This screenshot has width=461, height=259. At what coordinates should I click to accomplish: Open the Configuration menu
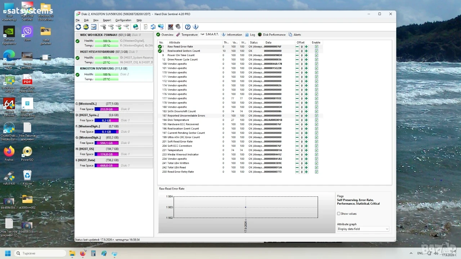123,20
